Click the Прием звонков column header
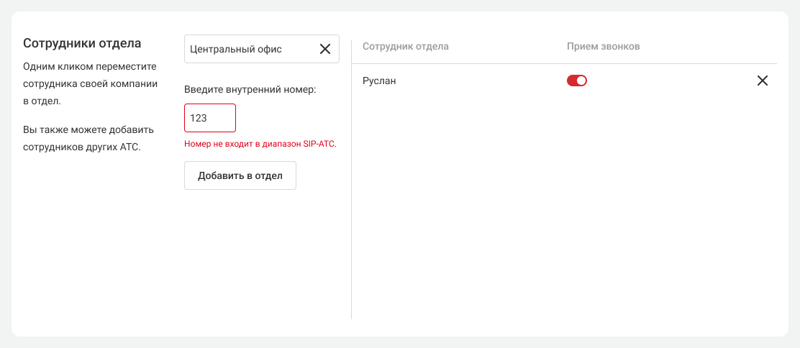800x348 pixels. (603, 47)
